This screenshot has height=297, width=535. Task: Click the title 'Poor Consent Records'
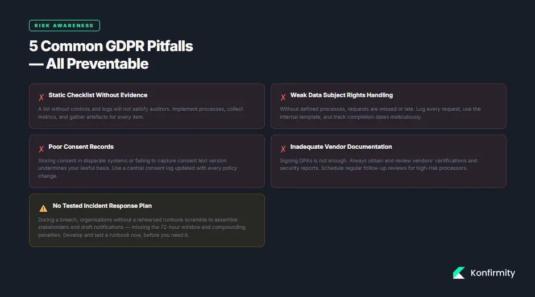[x=81, y=147]
